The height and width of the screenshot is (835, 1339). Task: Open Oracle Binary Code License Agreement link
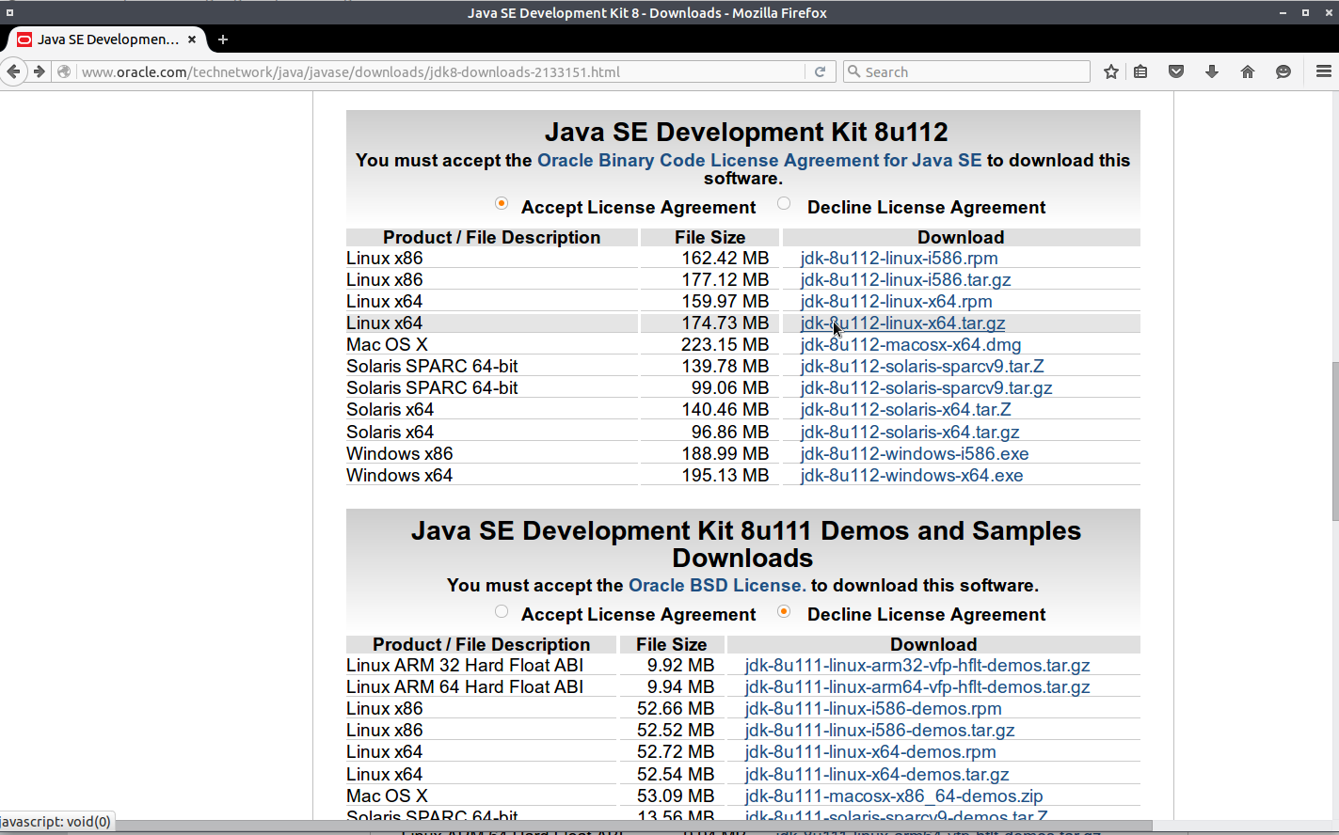759,161
